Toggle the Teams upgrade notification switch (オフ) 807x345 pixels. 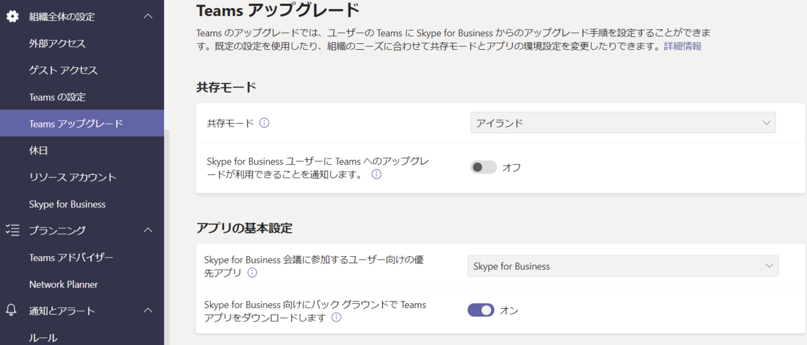pos(484,167)
